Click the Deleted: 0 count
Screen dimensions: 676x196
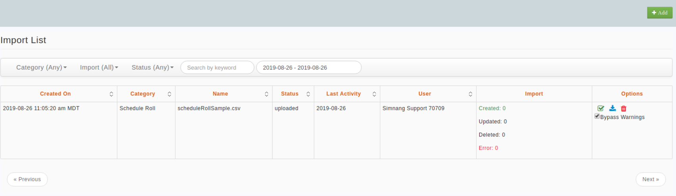pyautogui.click(x=492, y=135)
